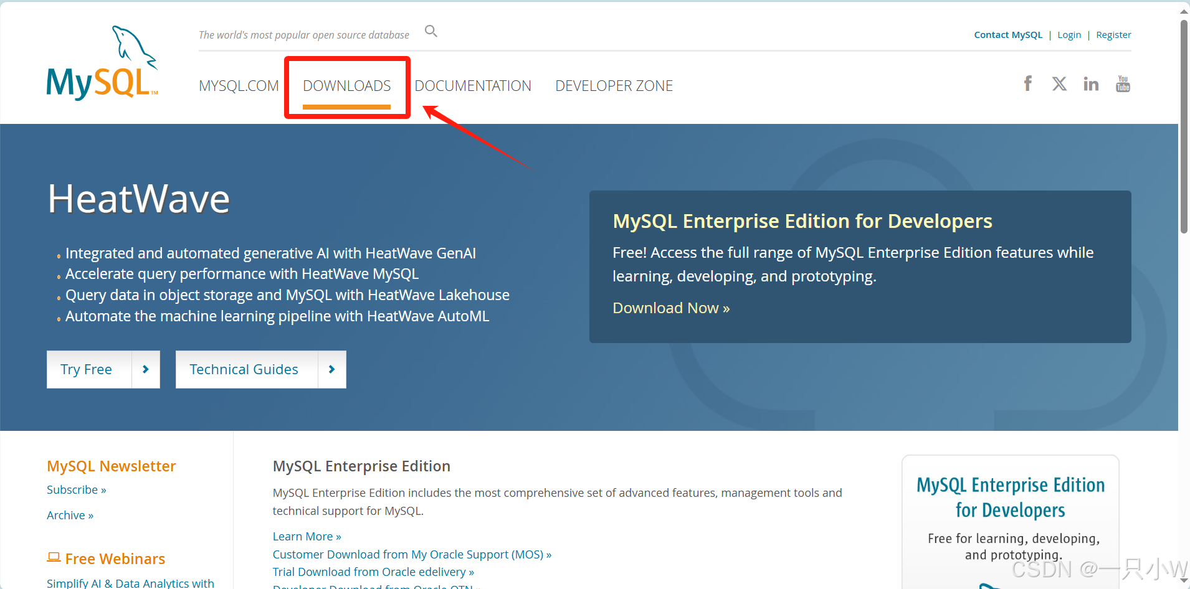Screen dimensions: 1190x589
Task: Click the laptop icon beside Free Webinars
Action: click(54, 558)
